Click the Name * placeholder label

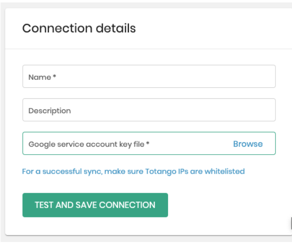tap(42, 77)
